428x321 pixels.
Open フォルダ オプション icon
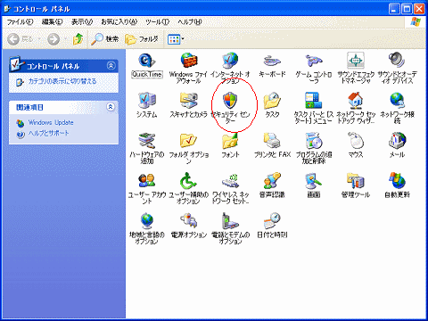189,141
